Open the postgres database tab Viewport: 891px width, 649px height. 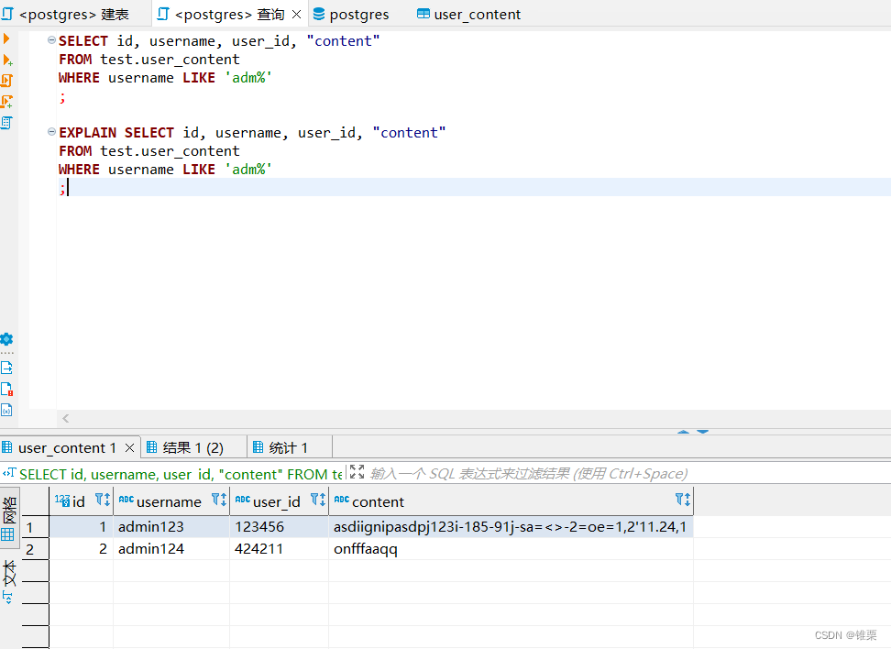coord(352,14)
